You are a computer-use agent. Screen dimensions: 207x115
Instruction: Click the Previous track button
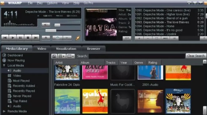[5, 38]
